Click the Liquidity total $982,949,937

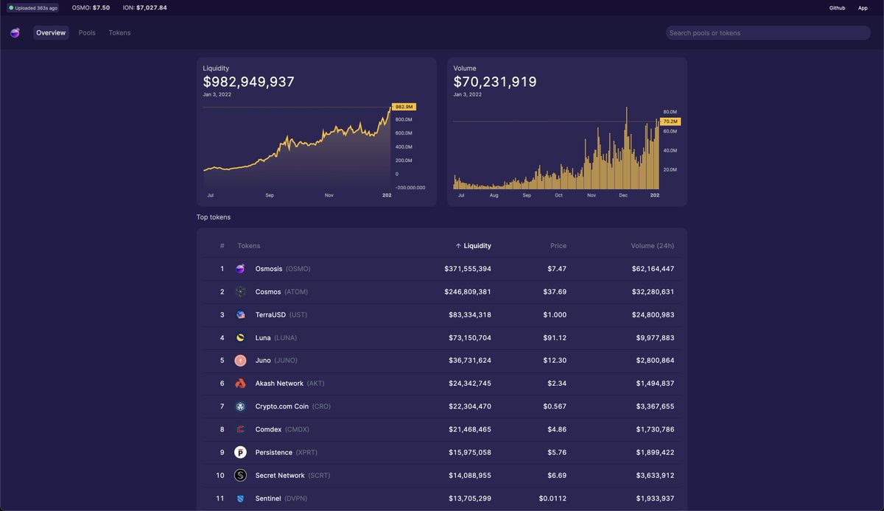tap(249, 82)
